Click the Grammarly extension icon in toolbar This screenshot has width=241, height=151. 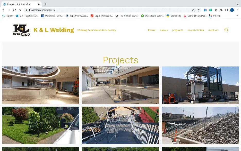(x=210, y=10)
